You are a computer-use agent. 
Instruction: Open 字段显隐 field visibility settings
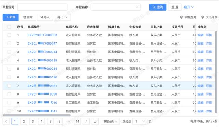coord(188,17)
